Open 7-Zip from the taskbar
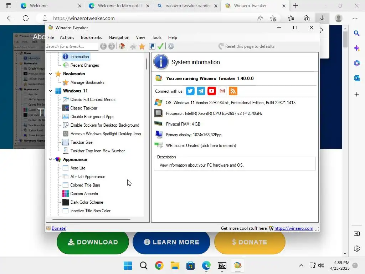Screen dimensions: 365x274 (222, 265)
